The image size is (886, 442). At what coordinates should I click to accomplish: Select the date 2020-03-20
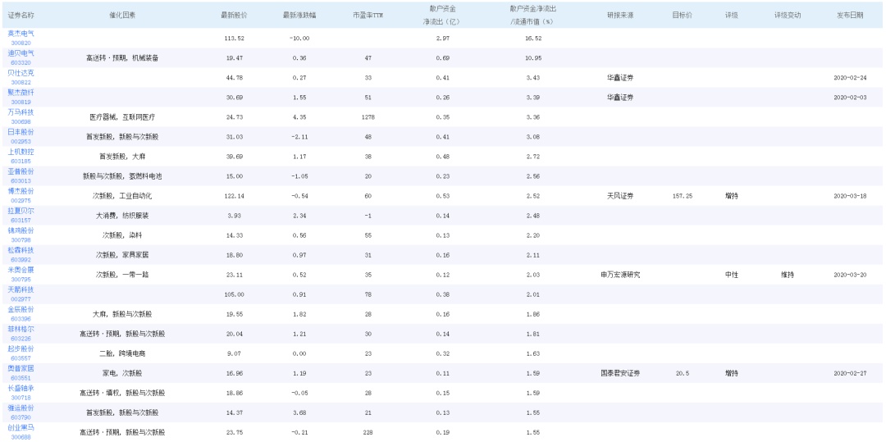pos(850,275)
